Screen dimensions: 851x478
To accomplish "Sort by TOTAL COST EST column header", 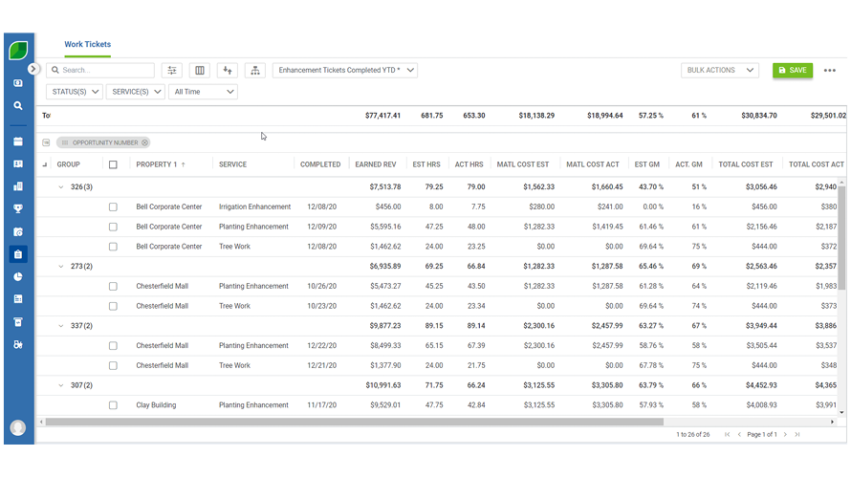I will coord(746,164).
